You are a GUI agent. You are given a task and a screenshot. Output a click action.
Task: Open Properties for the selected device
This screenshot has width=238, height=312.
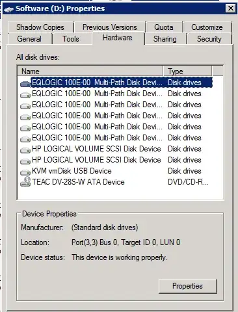point(188,286)
